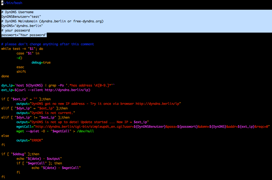
Task: Click the shebang line #!/bin/bash
Action: [12, 3]
